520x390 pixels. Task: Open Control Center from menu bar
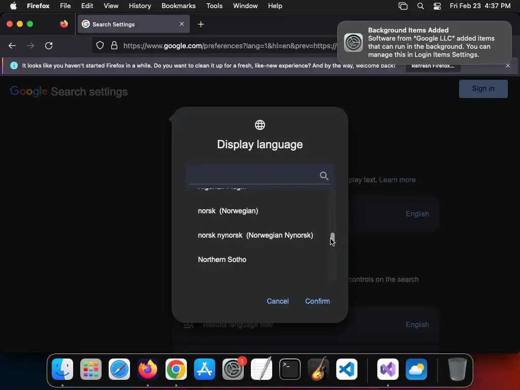coord(437,6)
